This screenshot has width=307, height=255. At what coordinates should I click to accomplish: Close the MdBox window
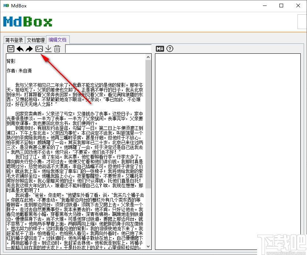pyautogui.click(x=298, y=6)
